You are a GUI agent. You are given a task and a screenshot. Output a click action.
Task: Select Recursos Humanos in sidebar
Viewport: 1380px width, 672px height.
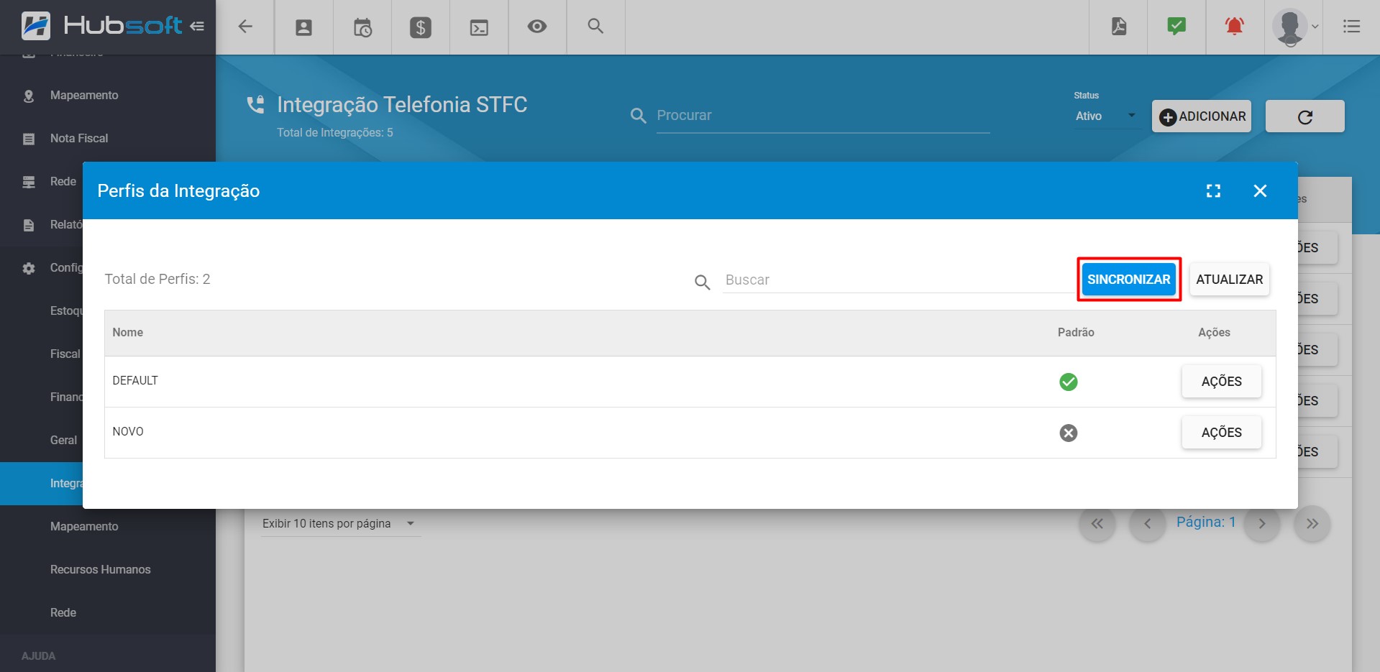click(100, 569)
